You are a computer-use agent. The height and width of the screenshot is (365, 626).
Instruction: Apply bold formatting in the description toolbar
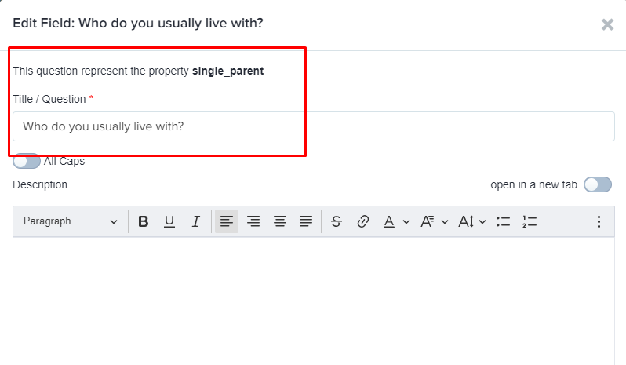coord(144,221)
